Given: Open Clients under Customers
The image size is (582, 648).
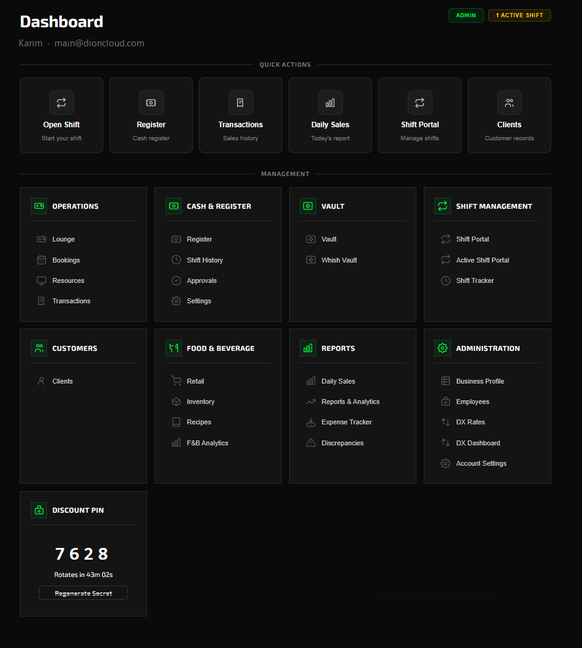Looking at the screenshot, I should click(x=62, y=381).
